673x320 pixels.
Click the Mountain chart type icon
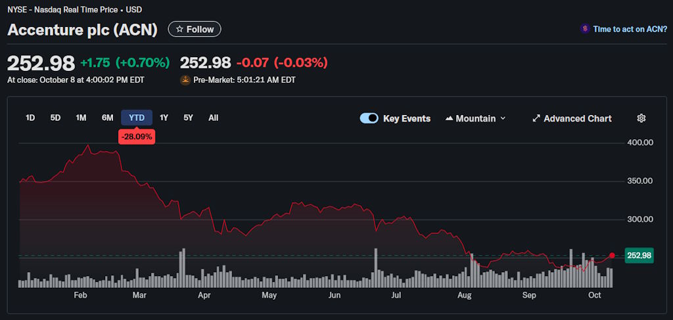[450, 118]
